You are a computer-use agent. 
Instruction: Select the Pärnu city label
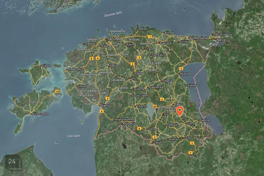pos(105,106)
